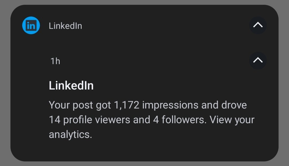The width and height of the screenshot is (289, 166).
Task: Collapse the 1h notification using its chevron
Action: 258,60
